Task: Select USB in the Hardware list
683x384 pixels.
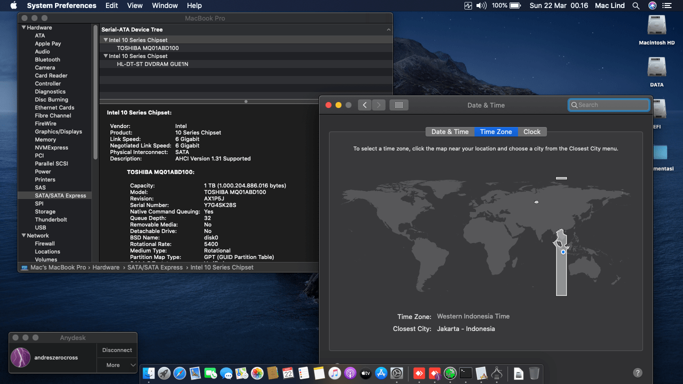Action: (x=40, y=227)
